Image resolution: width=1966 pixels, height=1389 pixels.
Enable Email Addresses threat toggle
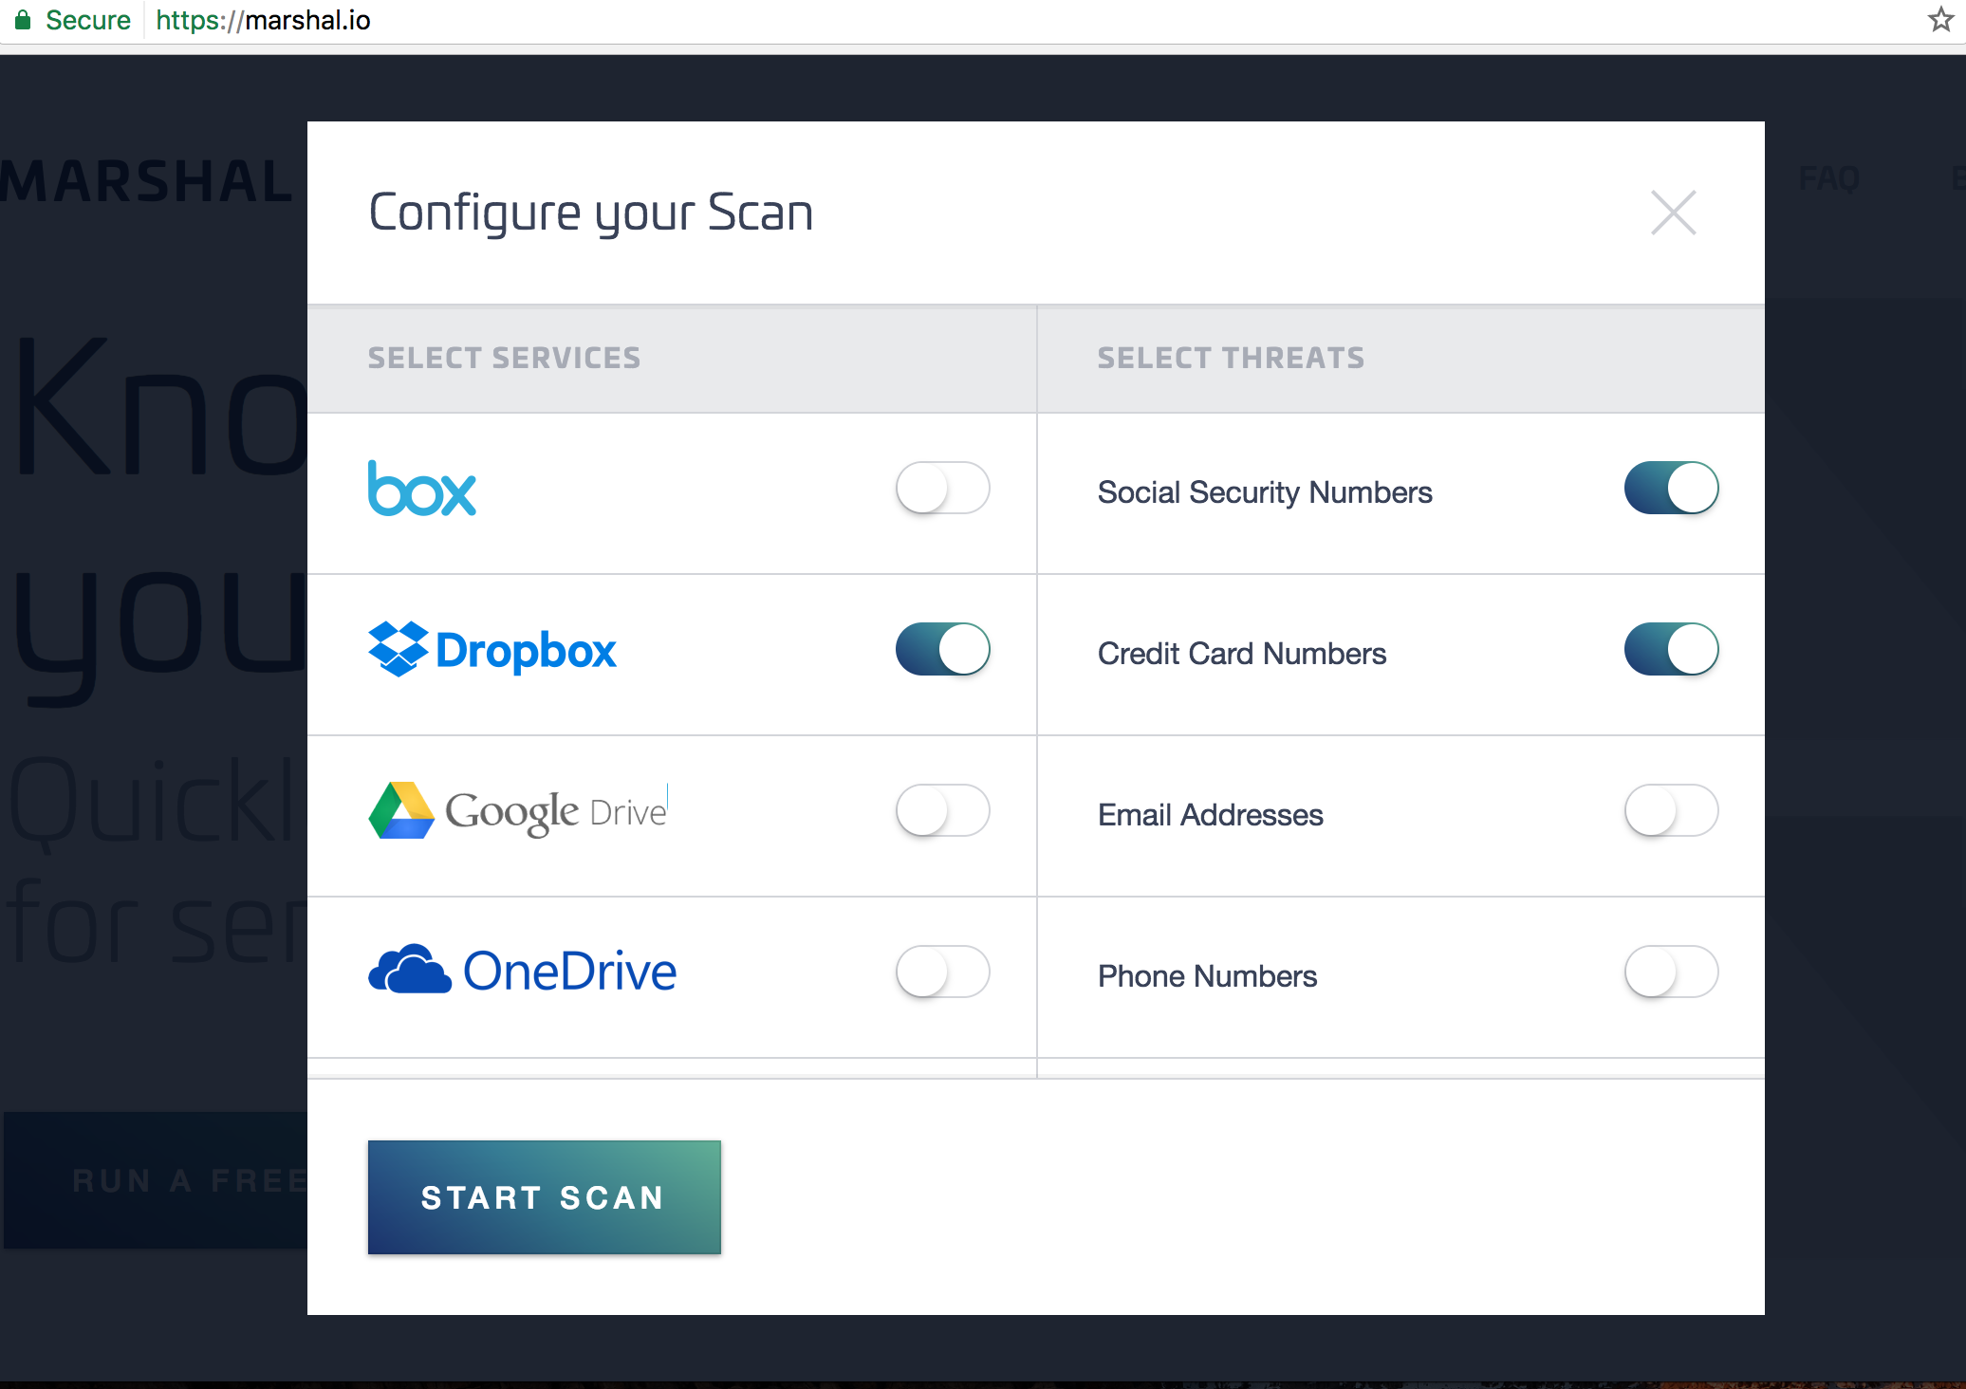(x=1671, y=810)
